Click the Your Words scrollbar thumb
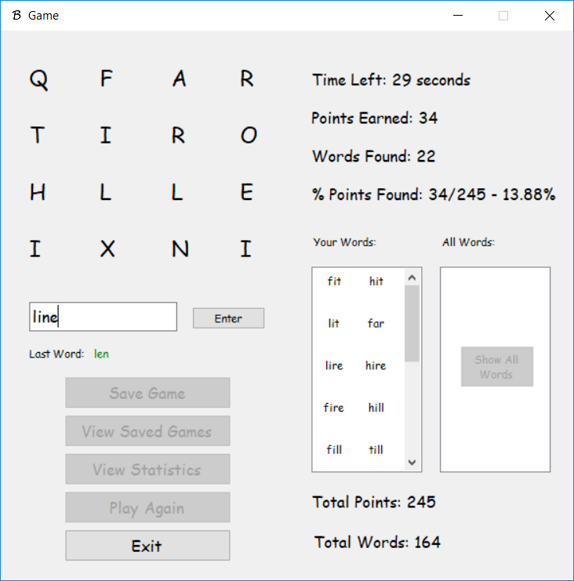Image resolution: width=574 pixels, height=581 pixels. (x=412, y=323)
